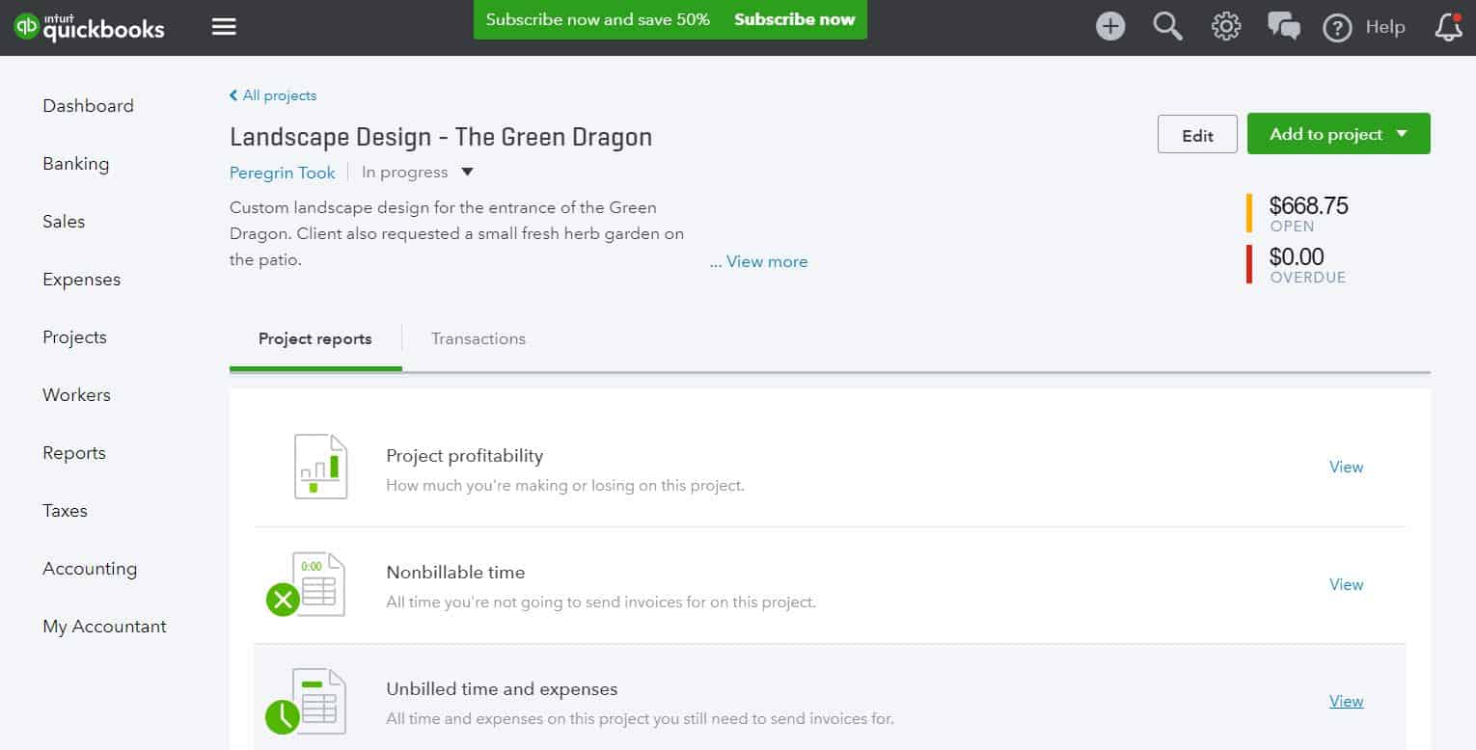Open the search magnifier icon
The image size is (1476, 750).
1167,26
